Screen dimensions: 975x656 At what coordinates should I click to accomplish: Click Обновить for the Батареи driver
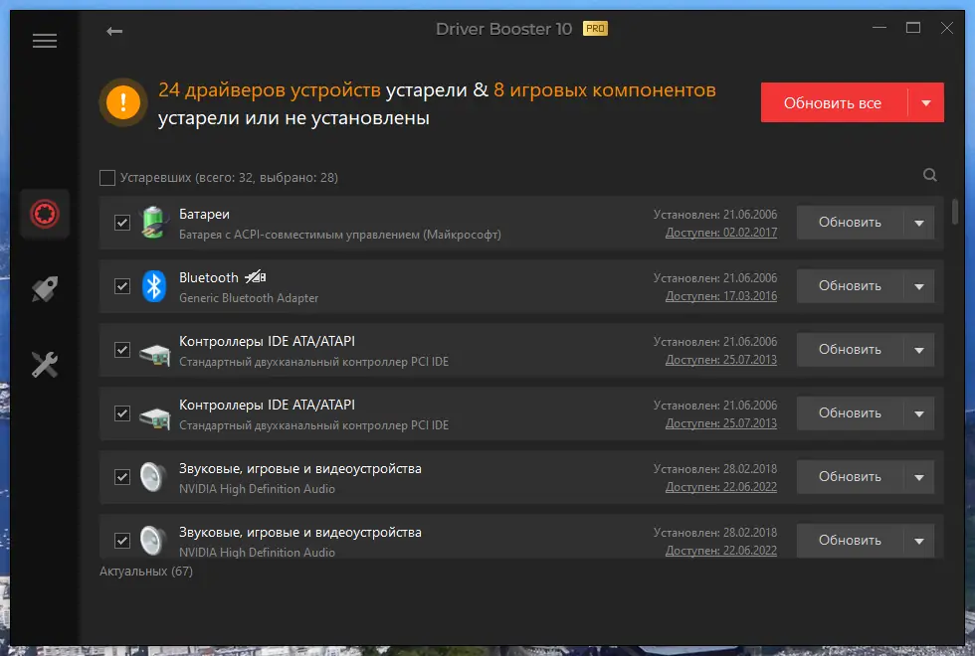click(x=850, y=223)
